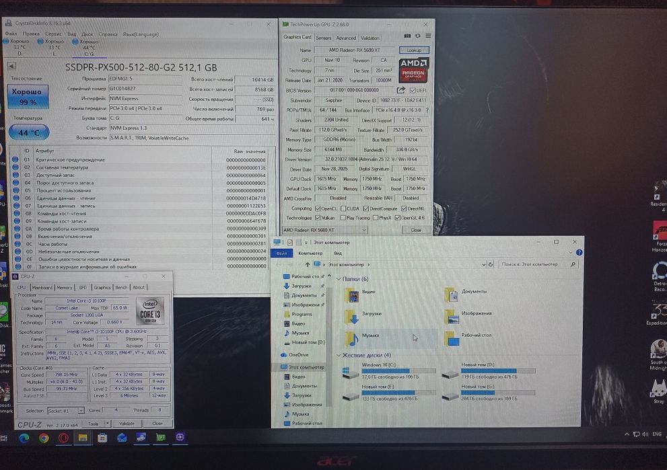Toggle the DirectCompute checkbox in GPU-Z
The height and width of the screenshot is (470, 667).
(x=366, y=208)
